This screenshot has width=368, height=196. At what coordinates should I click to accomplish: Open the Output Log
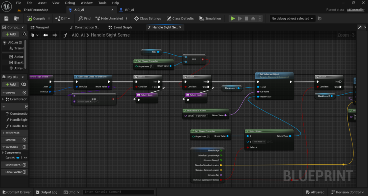tap(47, 192)
